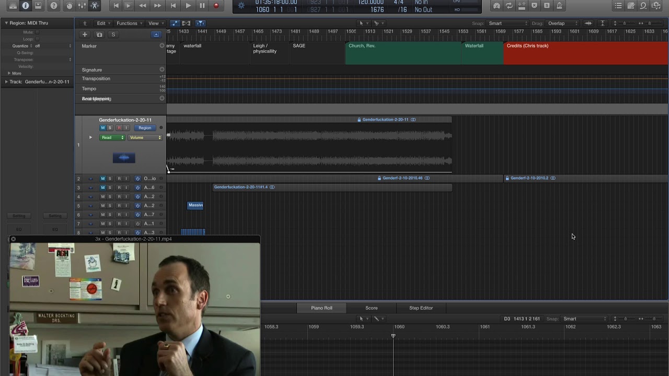Image resolution: width=669 pixels, height=376 pixels.
Task: Select the Massive MIDI region
Action: click(x=195, y=205)
